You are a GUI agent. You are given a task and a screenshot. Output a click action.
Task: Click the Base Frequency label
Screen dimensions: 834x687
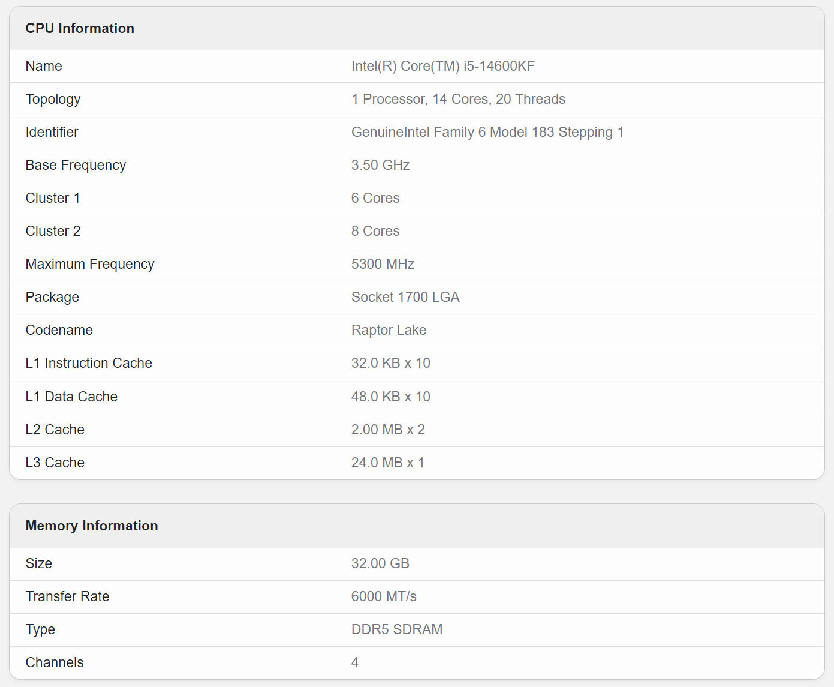tap(76, 165)
